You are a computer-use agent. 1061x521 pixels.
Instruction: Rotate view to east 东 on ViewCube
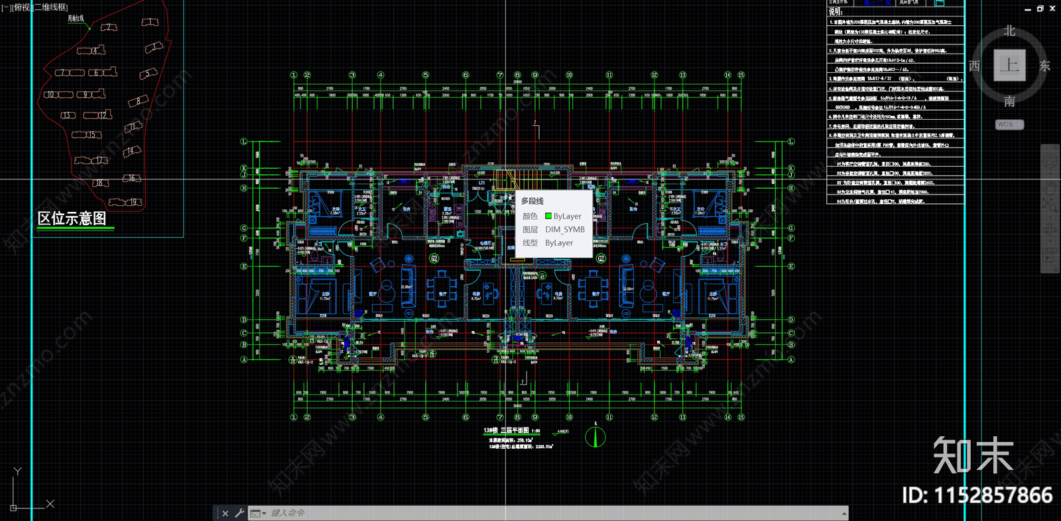coord(1044,66)
